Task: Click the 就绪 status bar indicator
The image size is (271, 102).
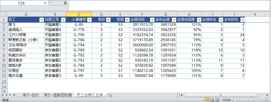Action: pyautogui.click(x=5, y=100)
